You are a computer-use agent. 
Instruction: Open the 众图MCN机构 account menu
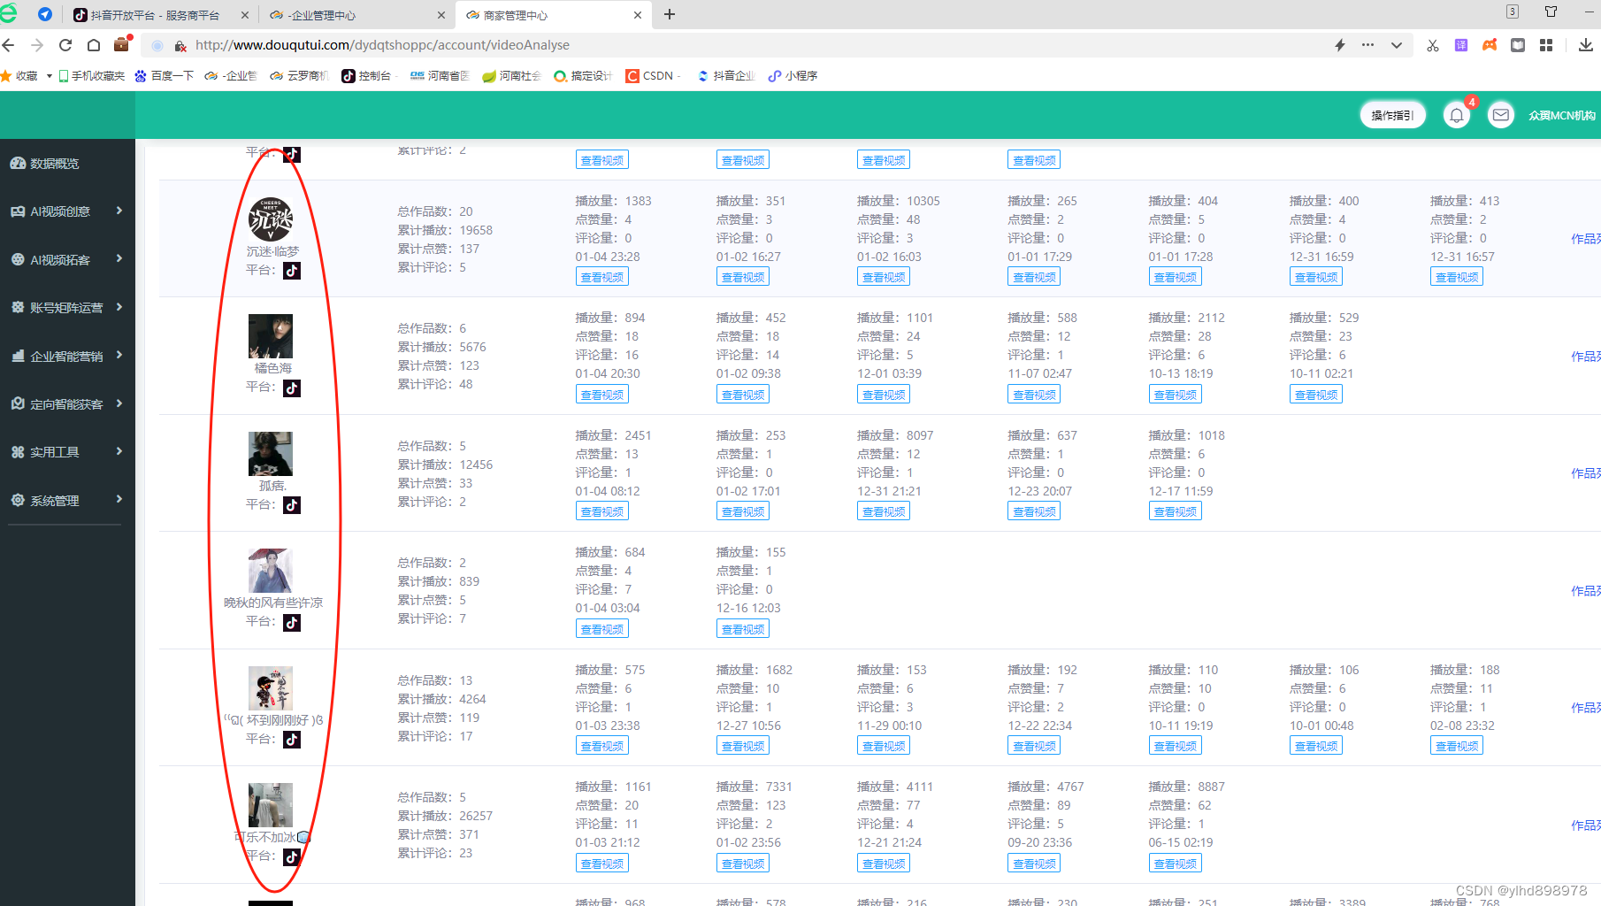coord(1562,115)
